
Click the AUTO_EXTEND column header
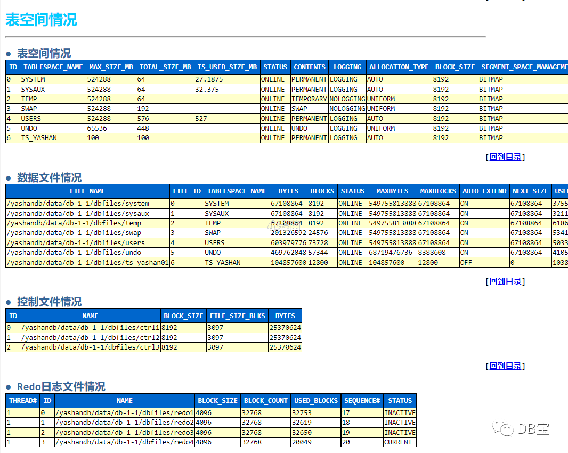tap(484, 191)
